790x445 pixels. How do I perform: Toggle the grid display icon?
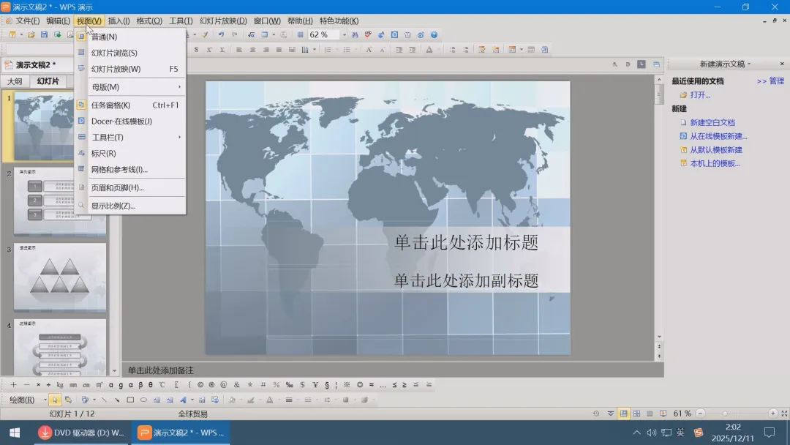tap(301, 35)
